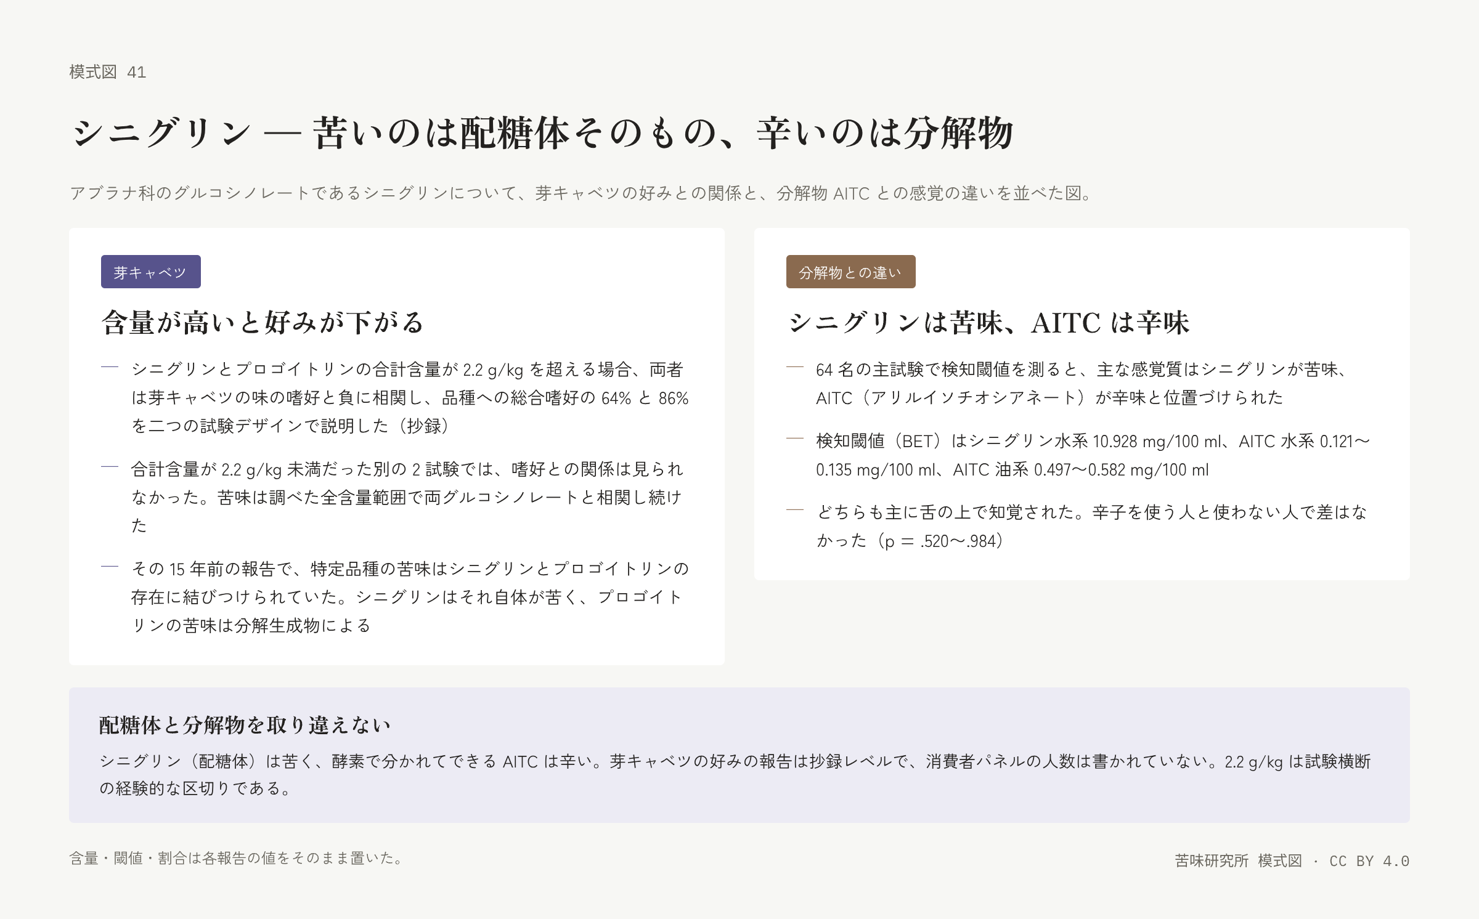This screenshot has width=1479, height=919.
Task: Click the bullet starting 'どちらも主に舌の上で知覚された'
Action: pyautogui.click(x=1092, y=527)
